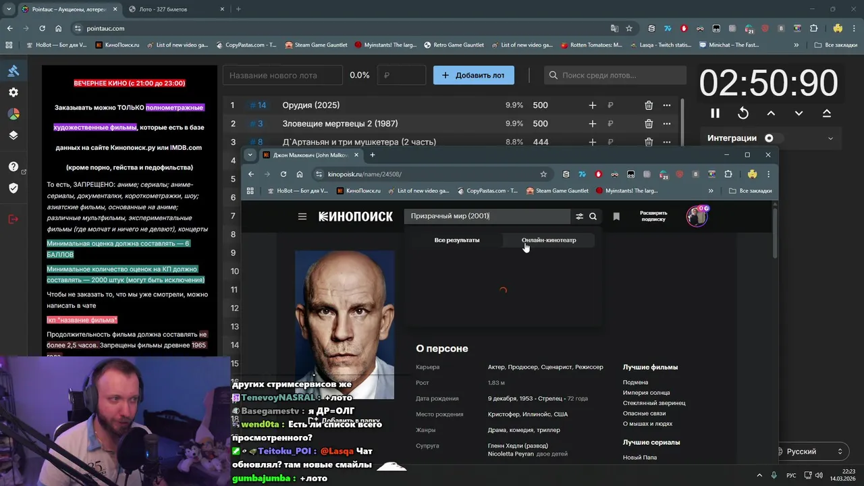The height and width of the screenshot is (486, 864).
Task: Open tab search chevron in Pointauc window
Action: (9, 9)
